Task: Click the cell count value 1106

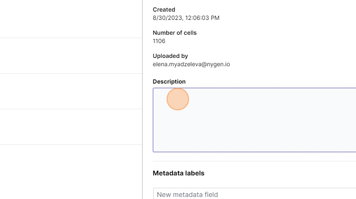Action: [x=159, y=41]
